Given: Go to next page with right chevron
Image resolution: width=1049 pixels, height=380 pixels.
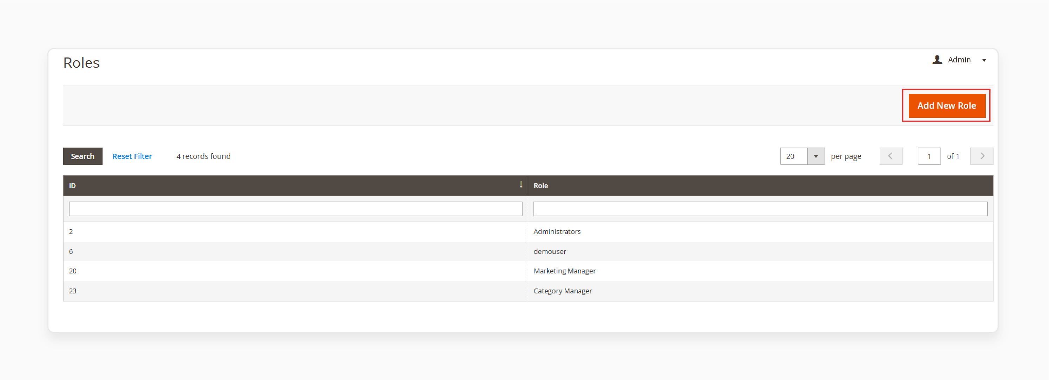Looking at the screenshot, I should pos(982,156).
